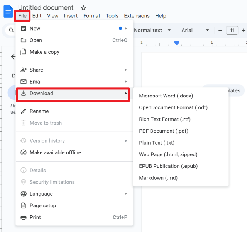Open the Arial font dropdown

[195, 30]
